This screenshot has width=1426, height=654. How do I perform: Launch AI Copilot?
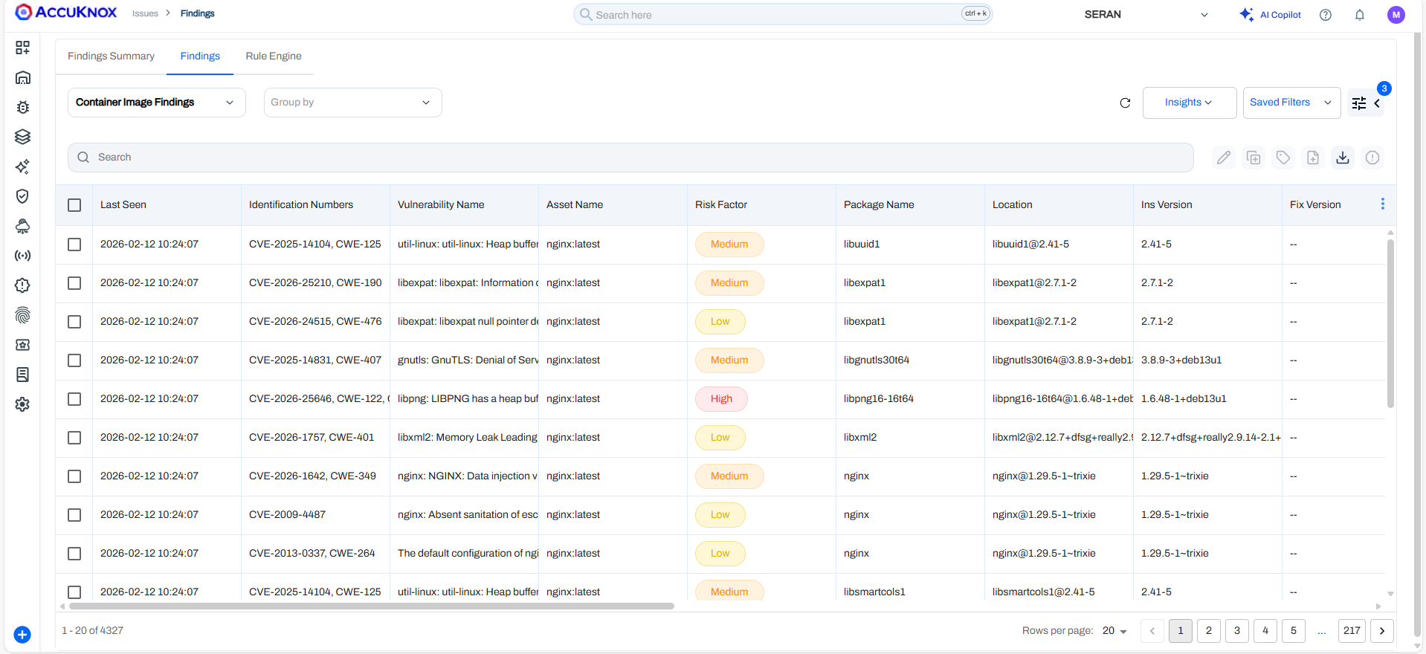pos(1271,15)
